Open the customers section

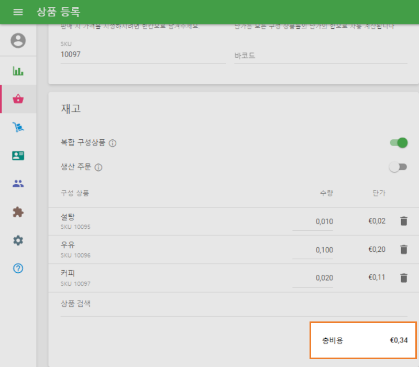point(17,154)
